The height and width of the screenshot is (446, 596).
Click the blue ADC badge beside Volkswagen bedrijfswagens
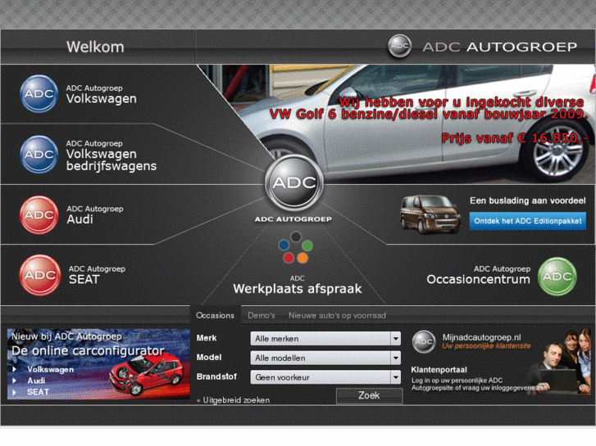(x=39, y=155)
